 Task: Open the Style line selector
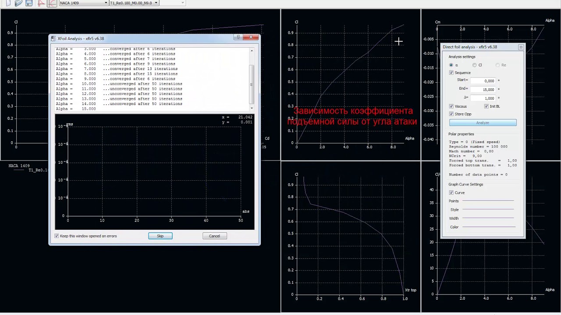pos(488,210)
